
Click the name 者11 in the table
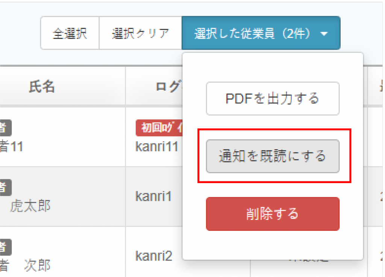(x=11, y=147)
